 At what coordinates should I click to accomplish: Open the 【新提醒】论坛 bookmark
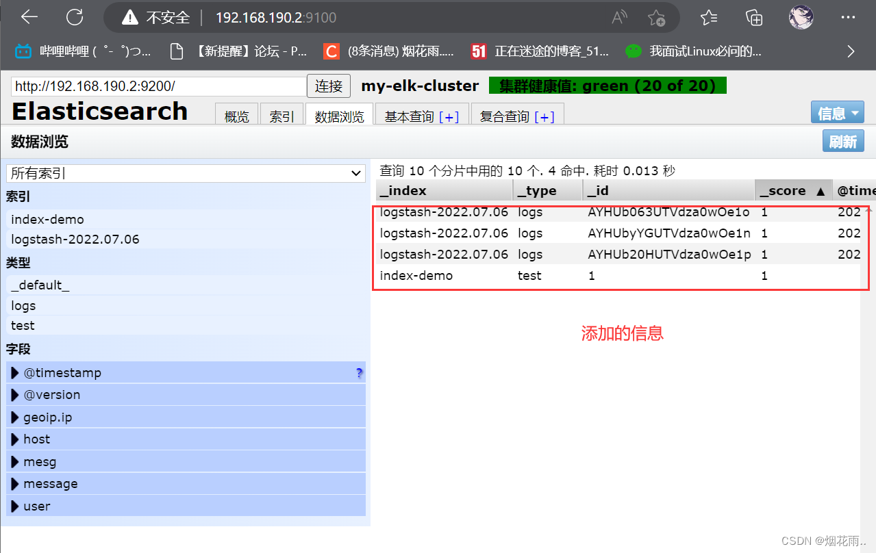(x=239, y=51)
